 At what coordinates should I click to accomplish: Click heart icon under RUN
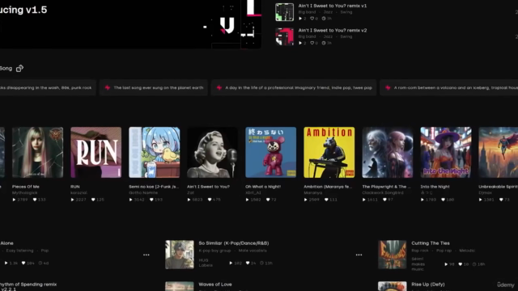coord(93,200)
